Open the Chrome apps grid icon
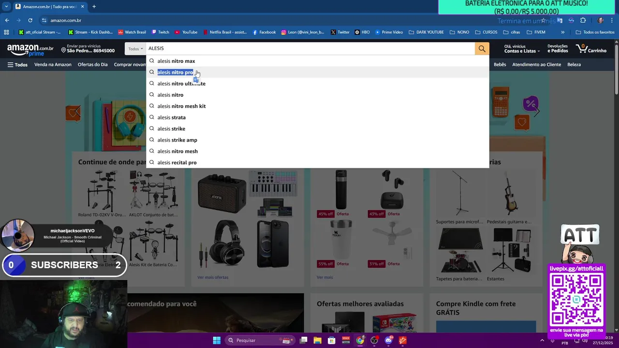 tap(6, 32)
